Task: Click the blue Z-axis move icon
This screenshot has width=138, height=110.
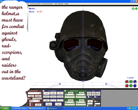Action: point(135,86)
